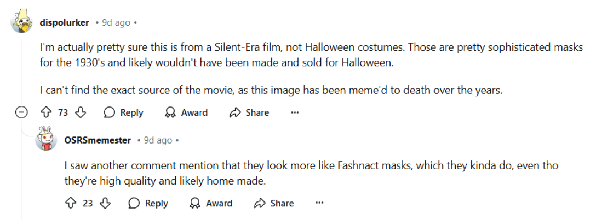Reply to OSRSmemester's comment
This screenshot has height=220, width=596.
[148, 203]
